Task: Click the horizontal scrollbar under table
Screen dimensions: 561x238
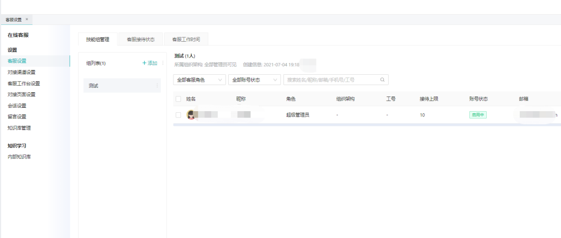Action: [x=367, y=125]
